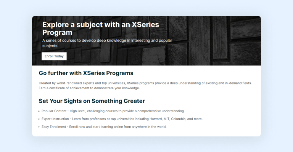Click the "Explore a subject" hero heading
293x152 pixels.
[x=100, y=28]
